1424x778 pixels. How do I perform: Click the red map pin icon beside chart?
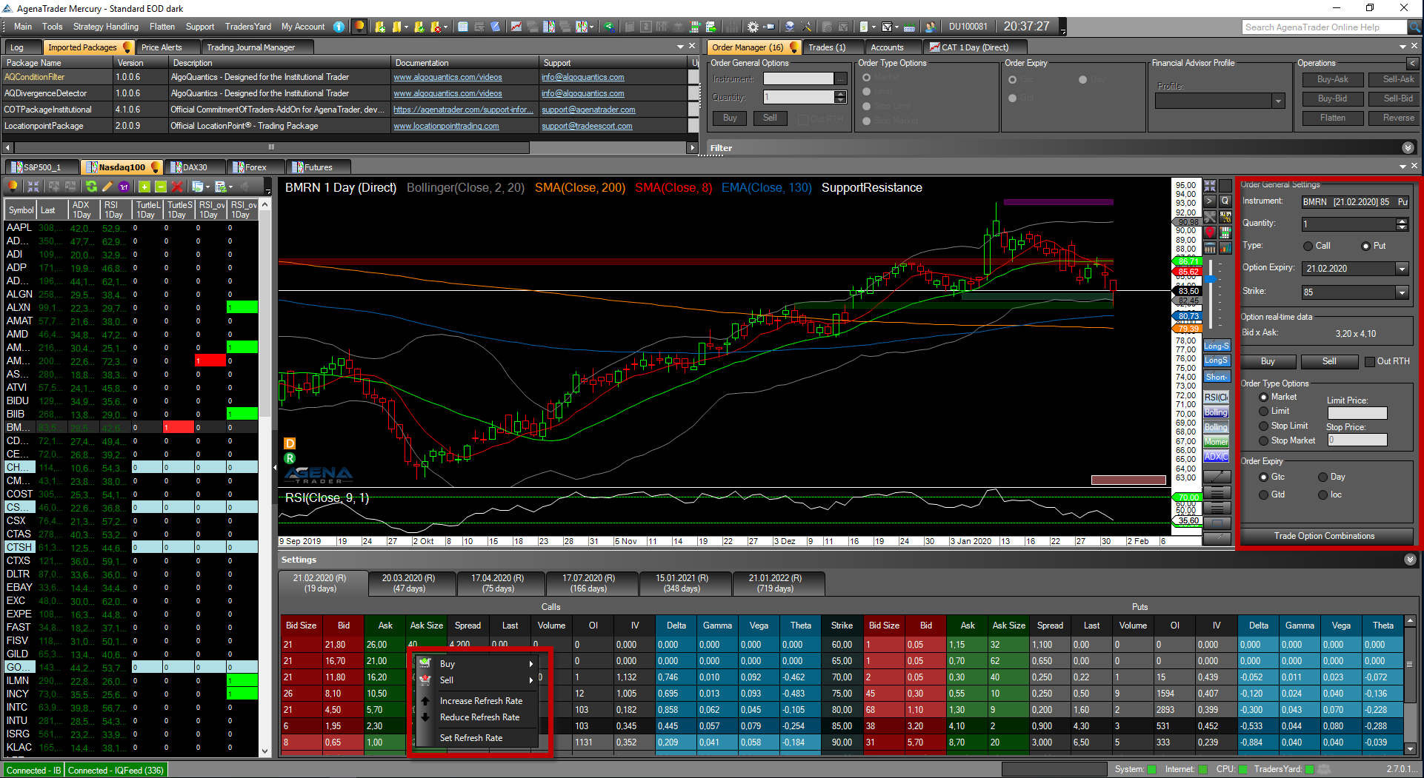click(x=1210, y=232)
